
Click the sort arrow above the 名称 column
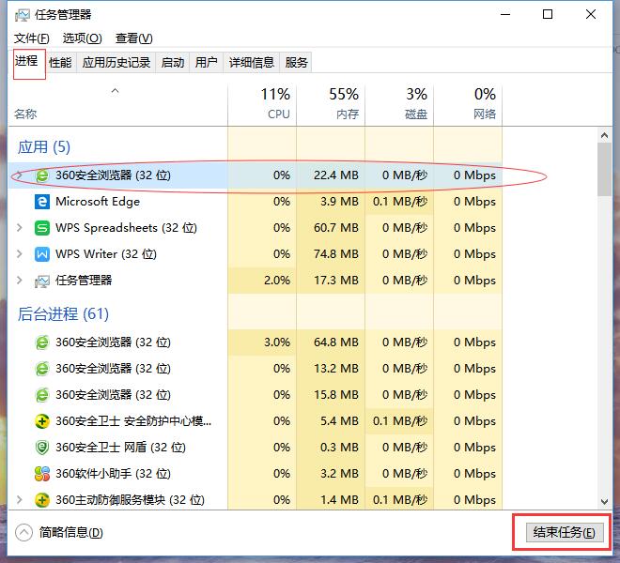[x=115, y=91]
